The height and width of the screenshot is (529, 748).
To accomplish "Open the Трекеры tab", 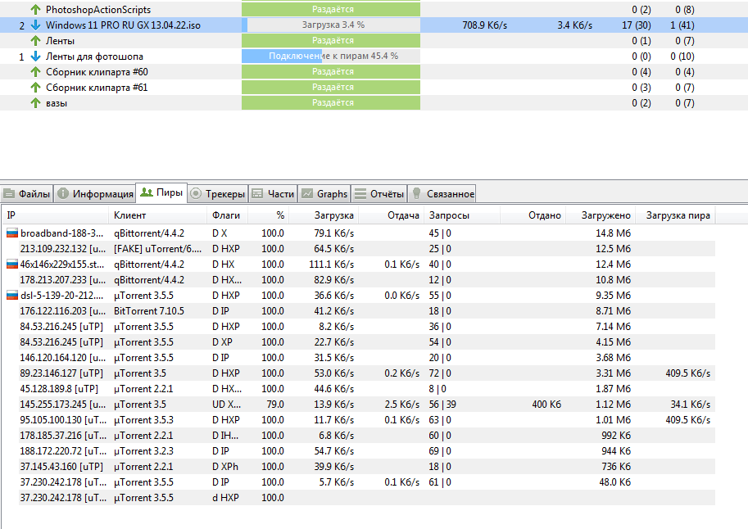I will 218,194.
